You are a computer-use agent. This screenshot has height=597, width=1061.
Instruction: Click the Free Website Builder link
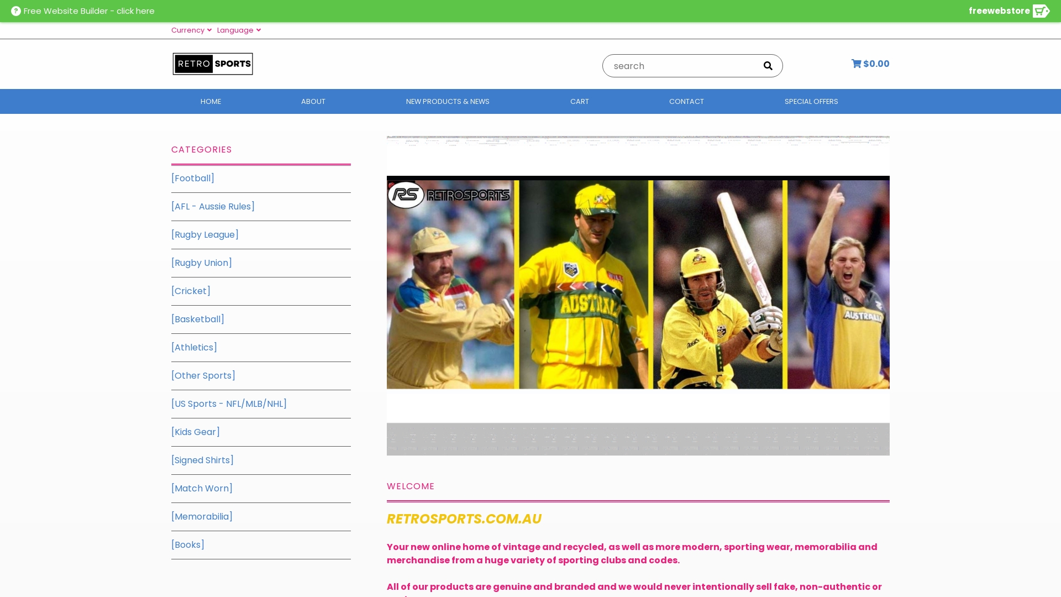89,11
